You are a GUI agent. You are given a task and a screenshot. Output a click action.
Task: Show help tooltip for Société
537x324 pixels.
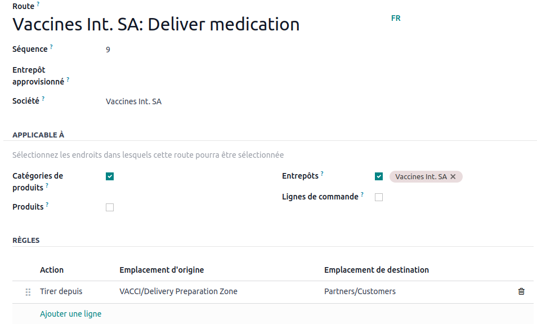point(43,99)
